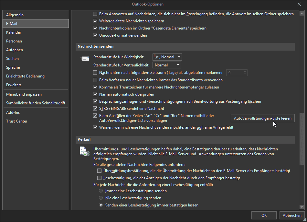Image resolution: width=307 pixels, height=222 pixels.
Task: Toggle Besprechungsanfragen löschen nach Beantwortung
Action: click(95, 101)
